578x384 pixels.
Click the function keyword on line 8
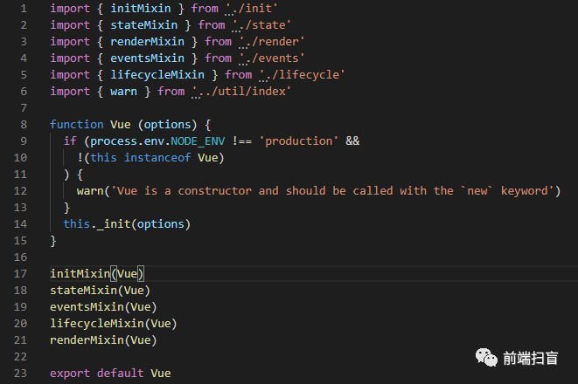[77, 124]
